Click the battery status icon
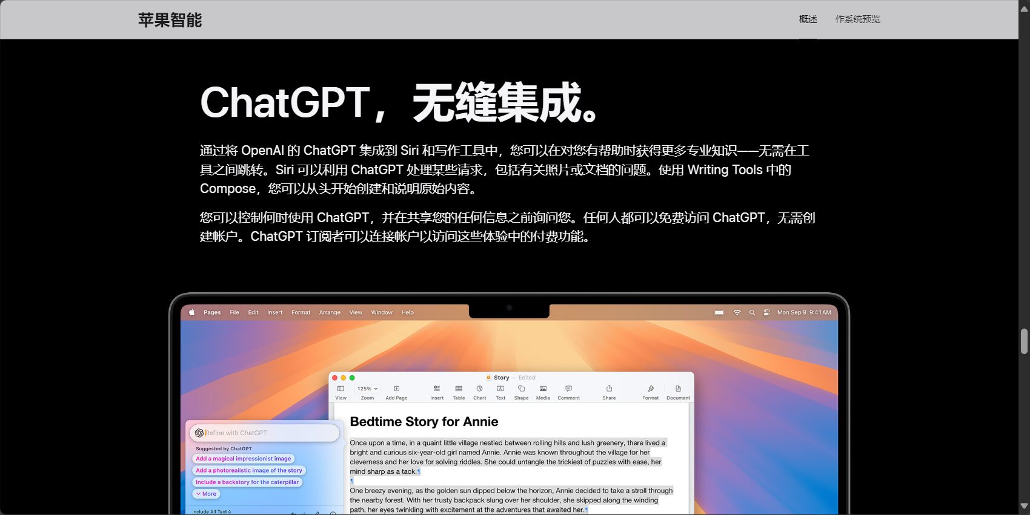Image resolution: width=1030 pixels, height=515 pixels. [719, 313]
